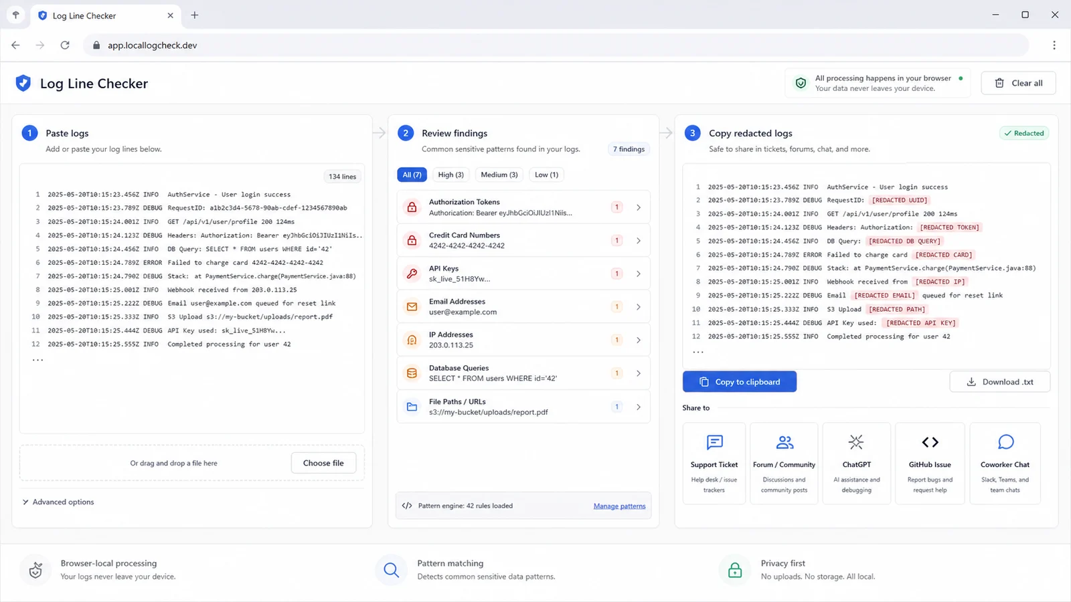Click the [REDACTED TOKEN] tag
1071x602 pixels.
(950, 227)
